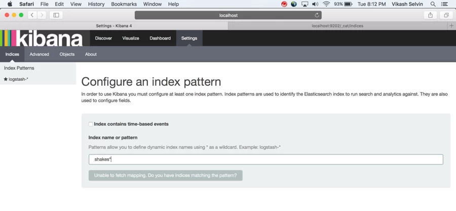Viewport: 456px width, 211px height.
Task: Click the battery status icon
Action: (348, 4)
